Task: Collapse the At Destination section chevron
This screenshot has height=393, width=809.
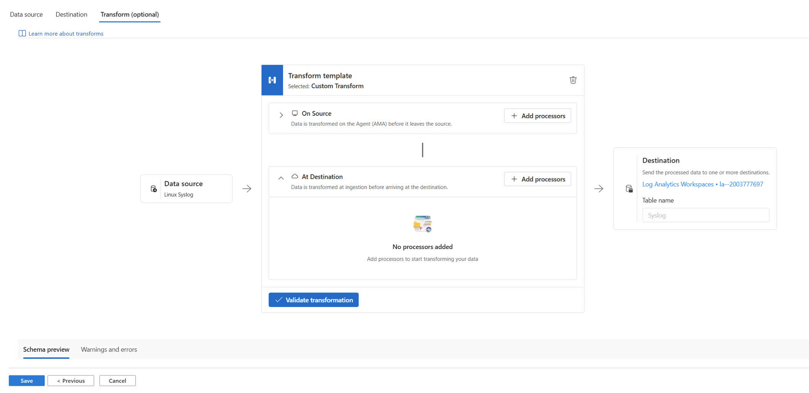Action: (x=281, y=178)
